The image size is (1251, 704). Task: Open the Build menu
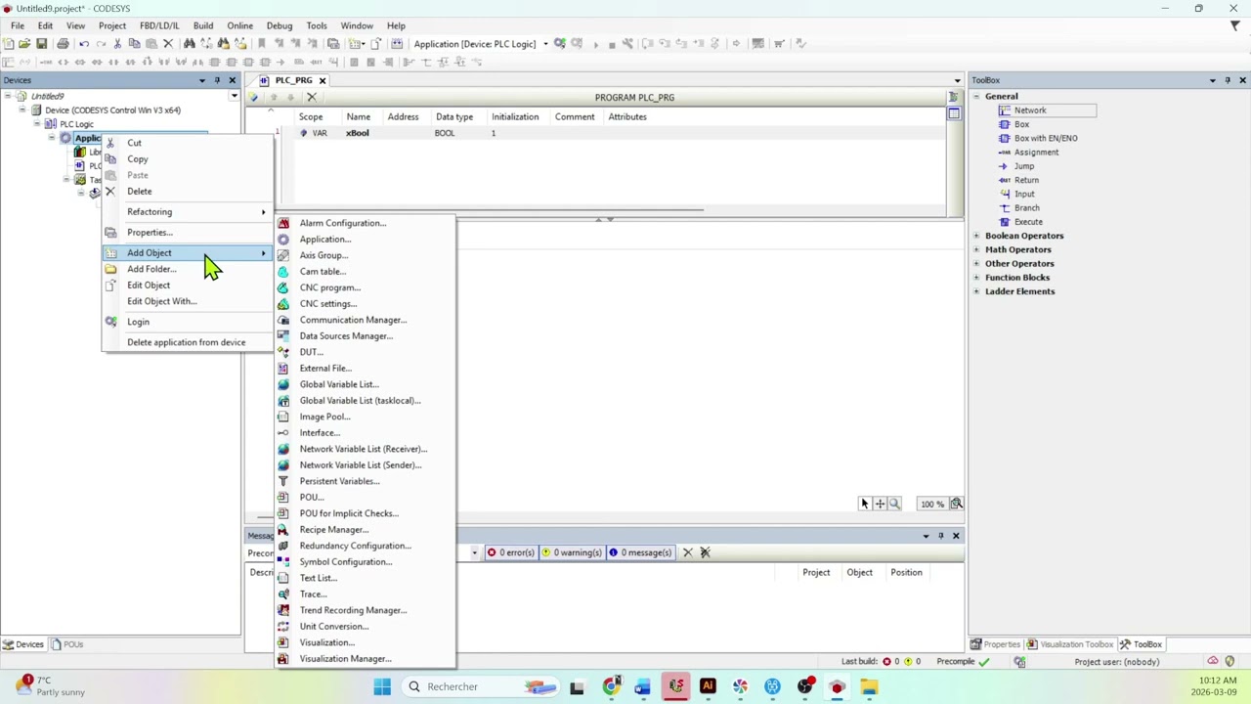tap(203, 25)
